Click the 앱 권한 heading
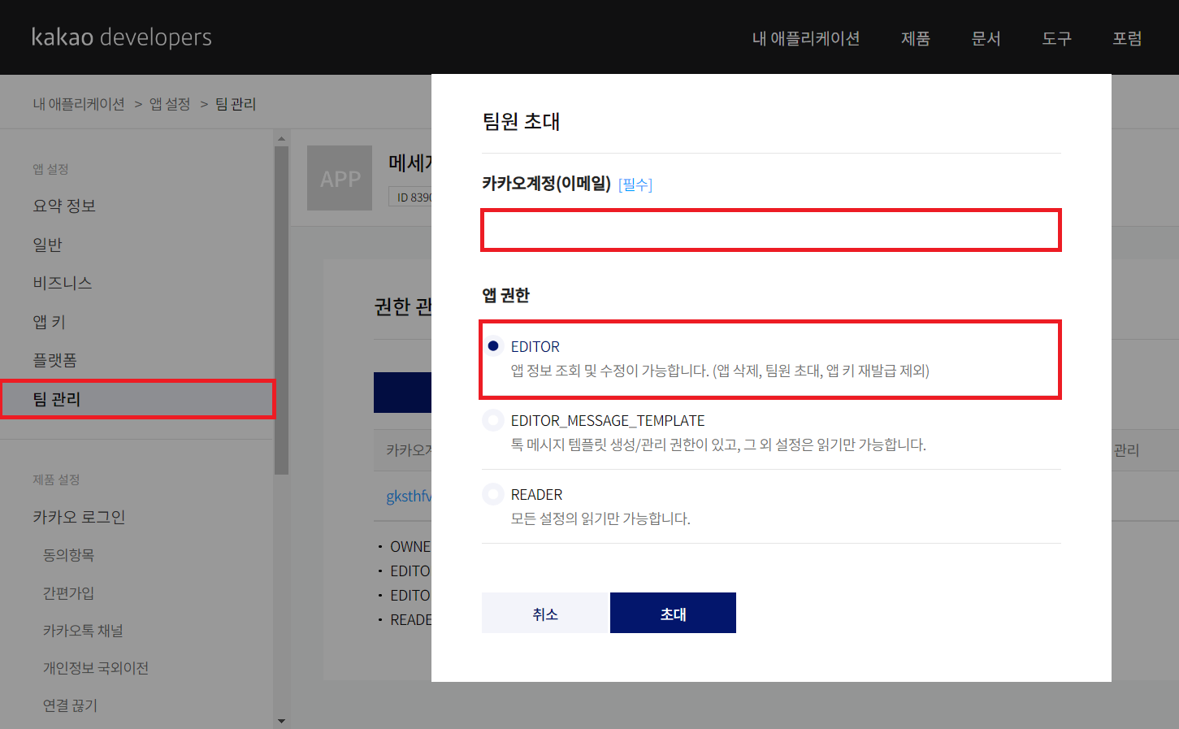This screenshot has height=729, width=1179. tap(505, 295)
